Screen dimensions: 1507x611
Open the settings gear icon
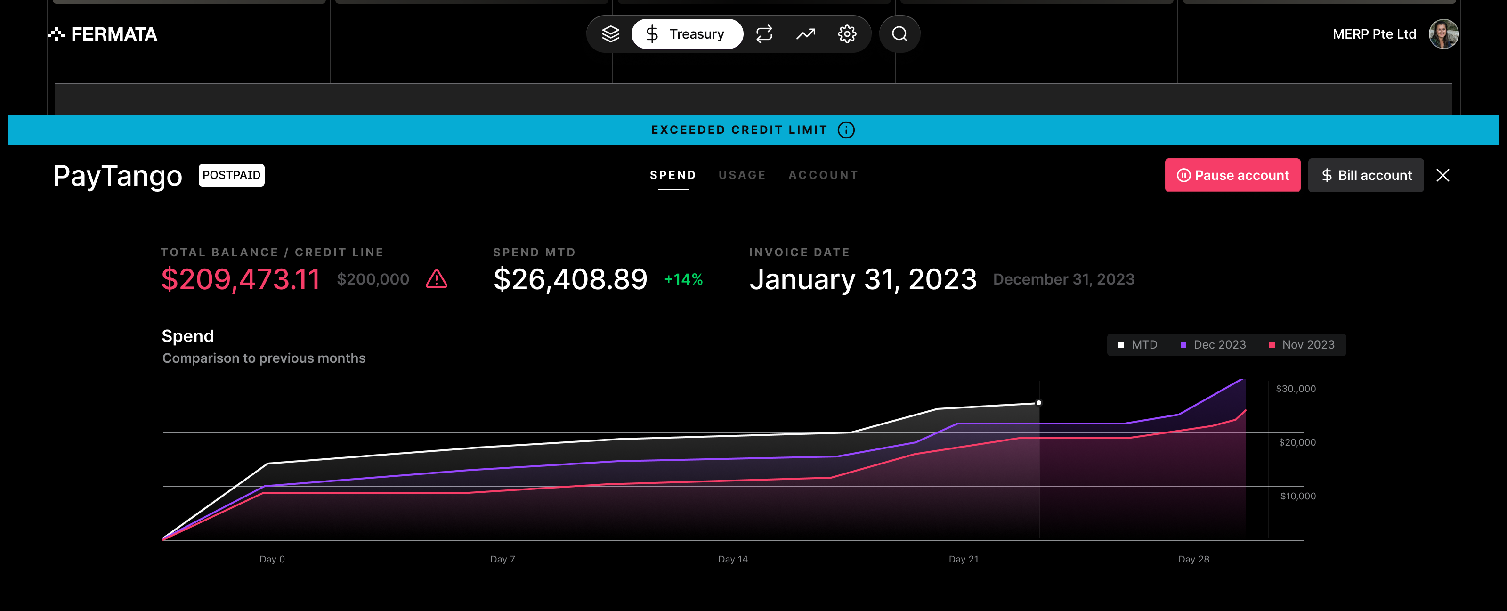point(847,34)
